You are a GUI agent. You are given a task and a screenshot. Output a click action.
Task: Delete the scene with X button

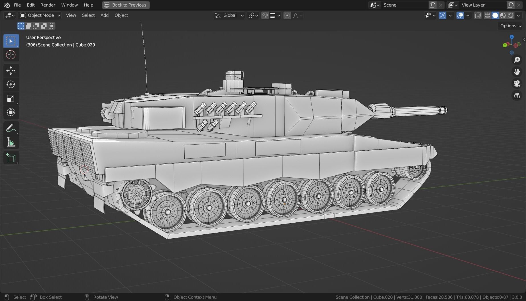[x=441, y=5]
